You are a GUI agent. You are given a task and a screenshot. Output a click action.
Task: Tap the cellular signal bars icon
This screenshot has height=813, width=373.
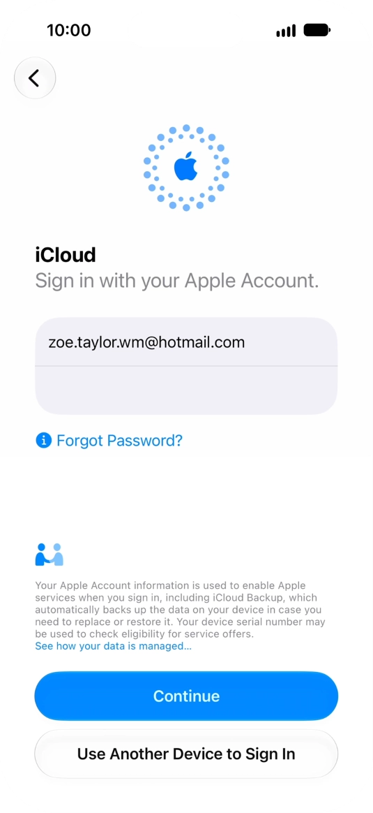pos(286,31)
